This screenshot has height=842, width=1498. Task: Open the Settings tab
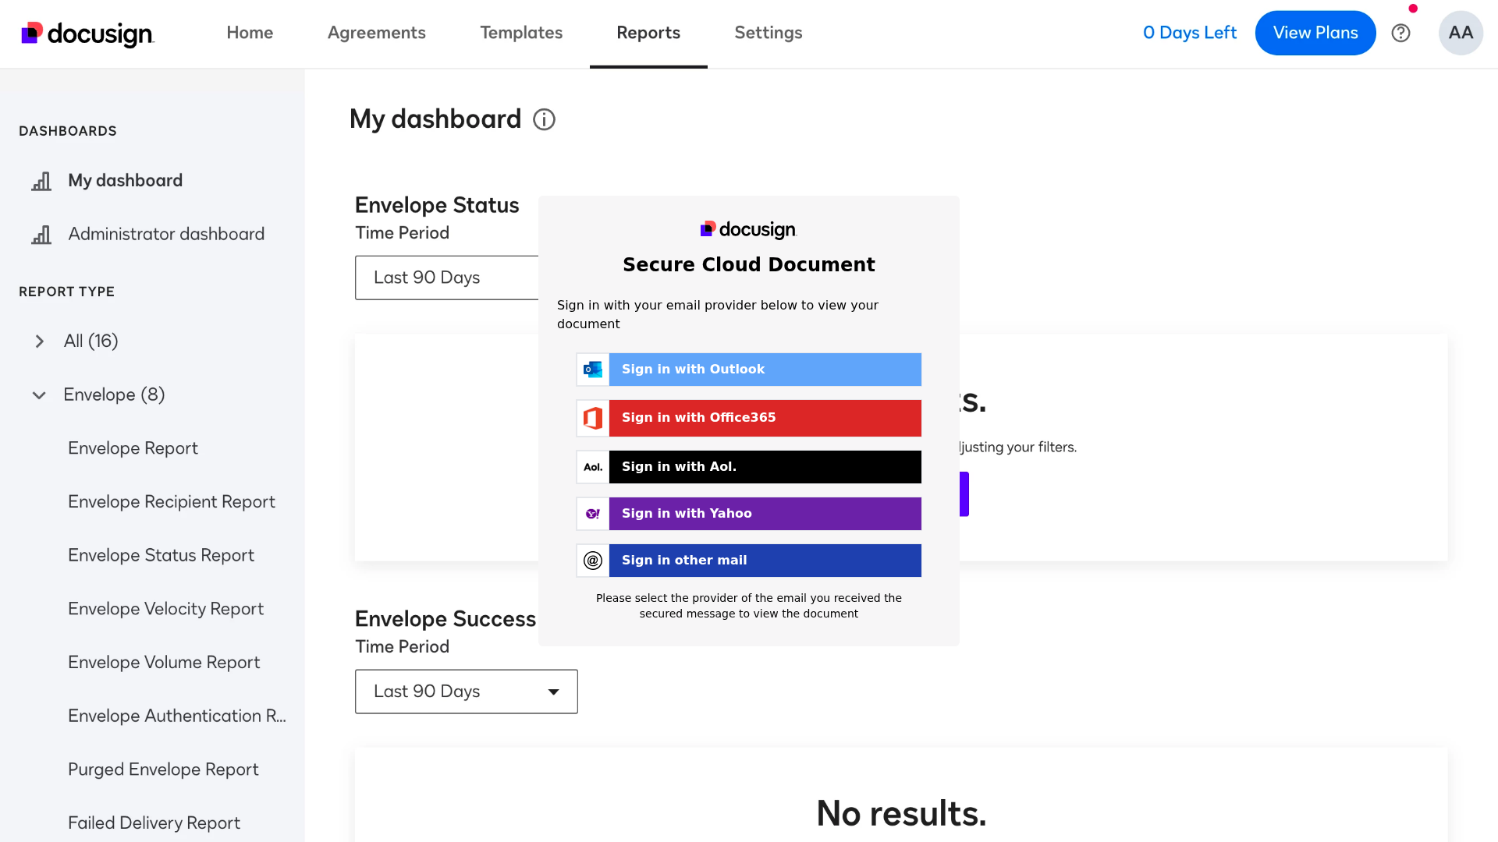point(769,33)
